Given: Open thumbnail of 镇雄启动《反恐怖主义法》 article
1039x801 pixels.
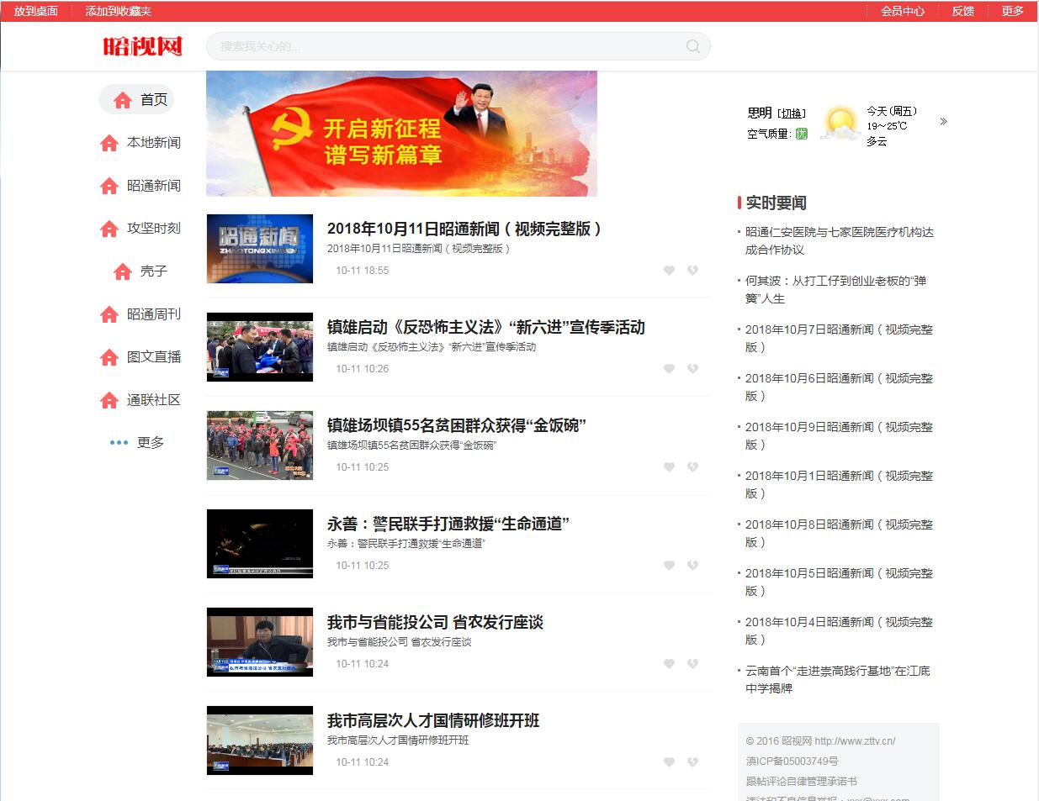Looking at the screenshot, I should (260, 347).
